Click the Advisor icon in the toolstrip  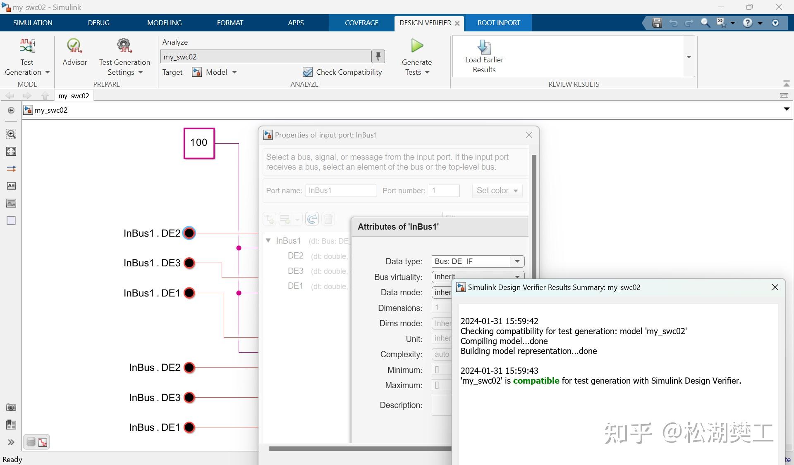click(x=74, y=47)
